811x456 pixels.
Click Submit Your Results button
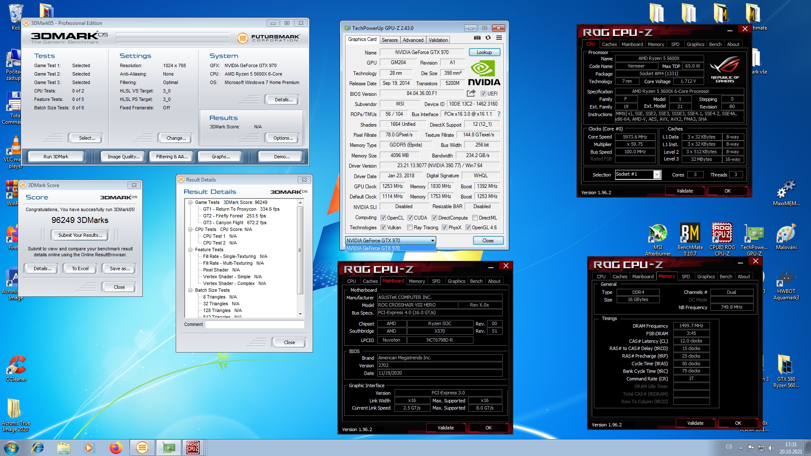click(x=80, y=235)
